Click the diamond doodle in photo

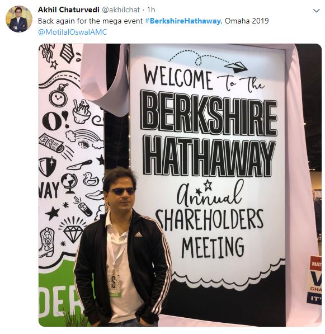pos(73,230)
